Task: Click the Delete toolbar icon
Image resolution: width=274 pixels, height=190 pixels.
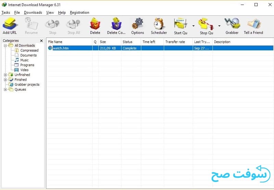Action: point(95,24)
